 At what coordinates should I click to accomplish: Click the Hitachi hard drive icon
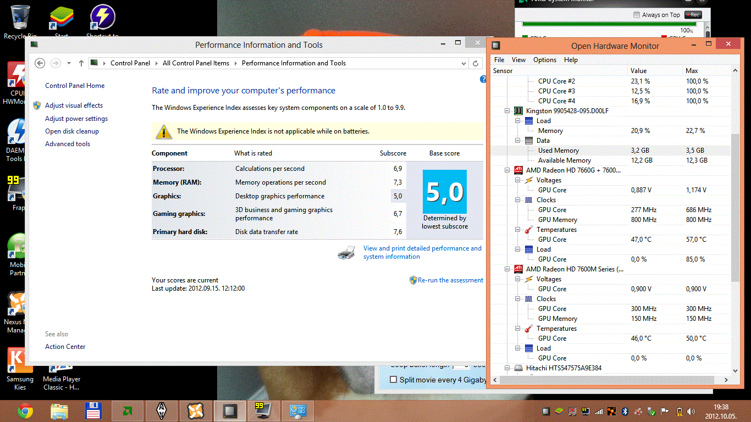(x=518, y=368)
